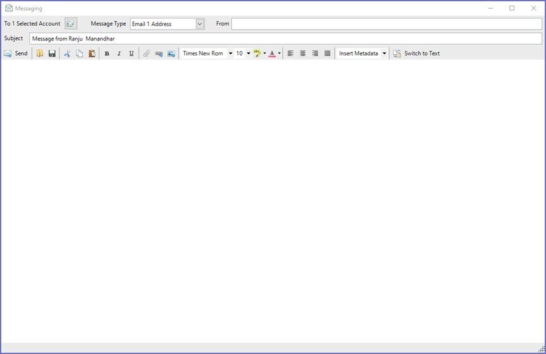Align text right
Viewport: 546px width, 354px height.
tap(315, 53)
